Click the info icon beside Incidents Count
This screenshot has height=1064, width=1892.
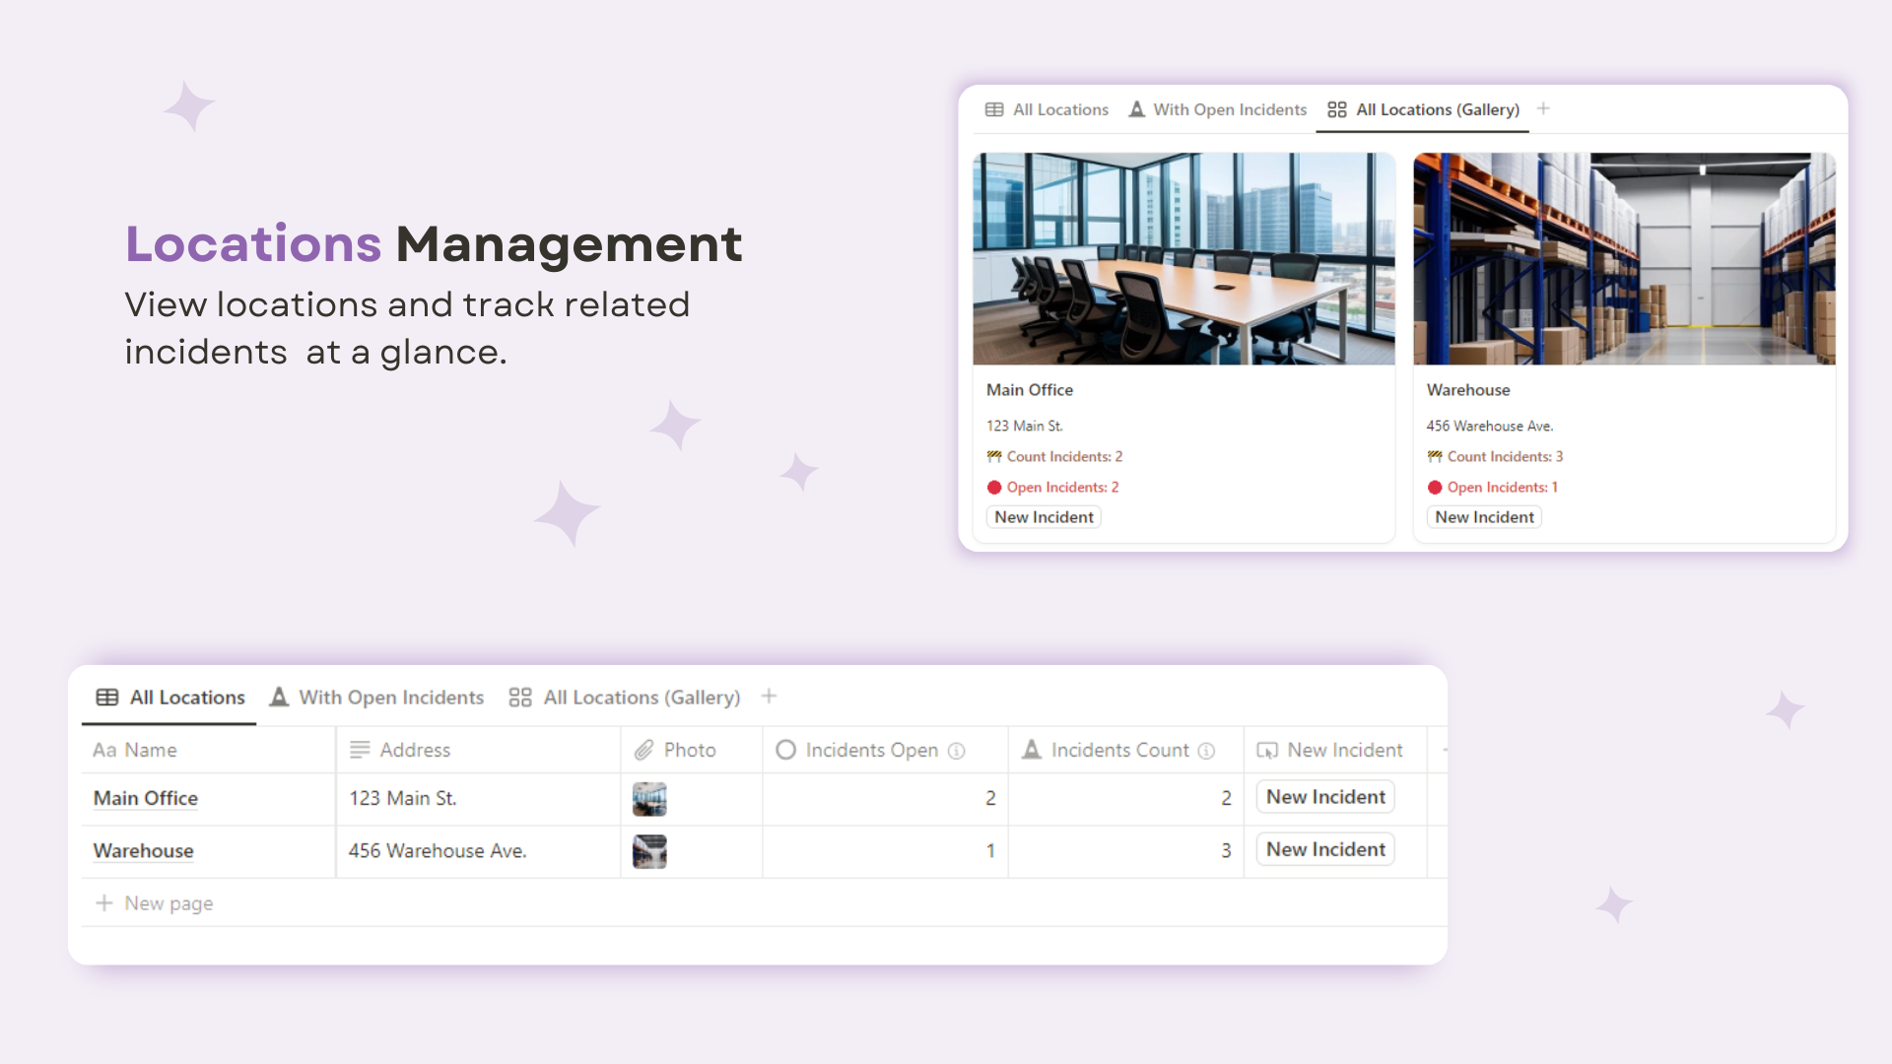pyautogui.click(x=1206, y=751)
